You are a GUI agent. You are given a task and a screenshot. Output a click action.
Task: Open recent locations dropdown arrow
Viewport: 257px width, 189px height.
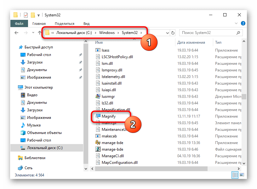33,33
